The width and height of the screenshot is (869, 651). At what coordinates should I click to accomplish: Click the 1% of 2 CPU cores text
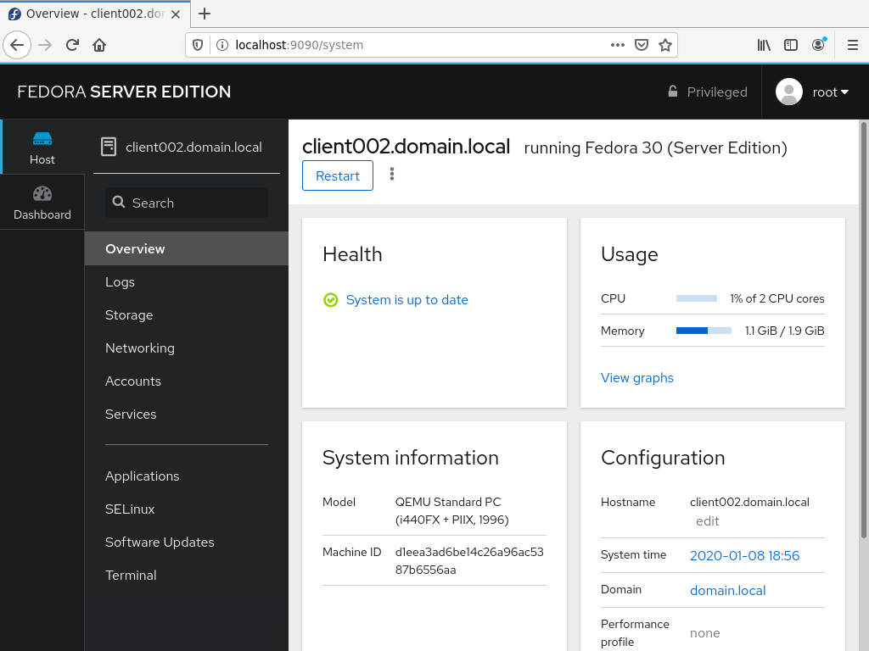(x=777, y=299)
